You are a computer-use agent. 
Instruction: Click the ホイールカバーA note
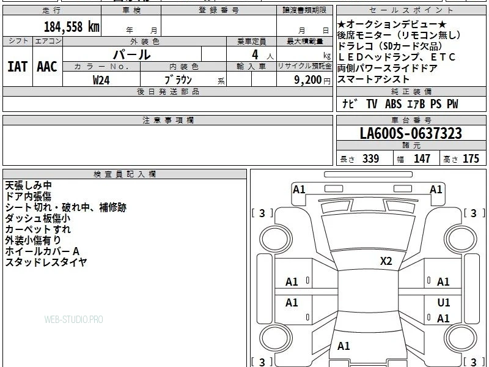point(42,251)
